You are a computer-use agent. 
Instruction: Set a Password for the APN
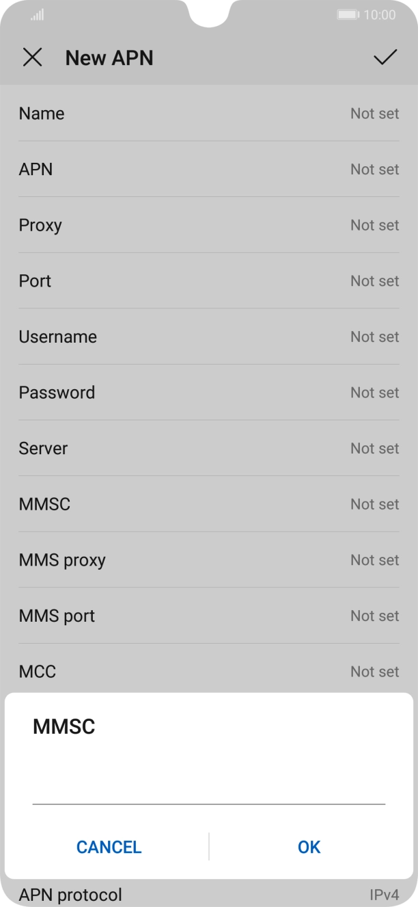(x=209, y=393)
